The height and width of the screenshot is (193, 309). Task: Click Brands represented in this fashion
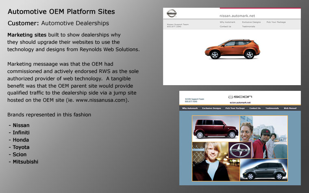(49, 115)
